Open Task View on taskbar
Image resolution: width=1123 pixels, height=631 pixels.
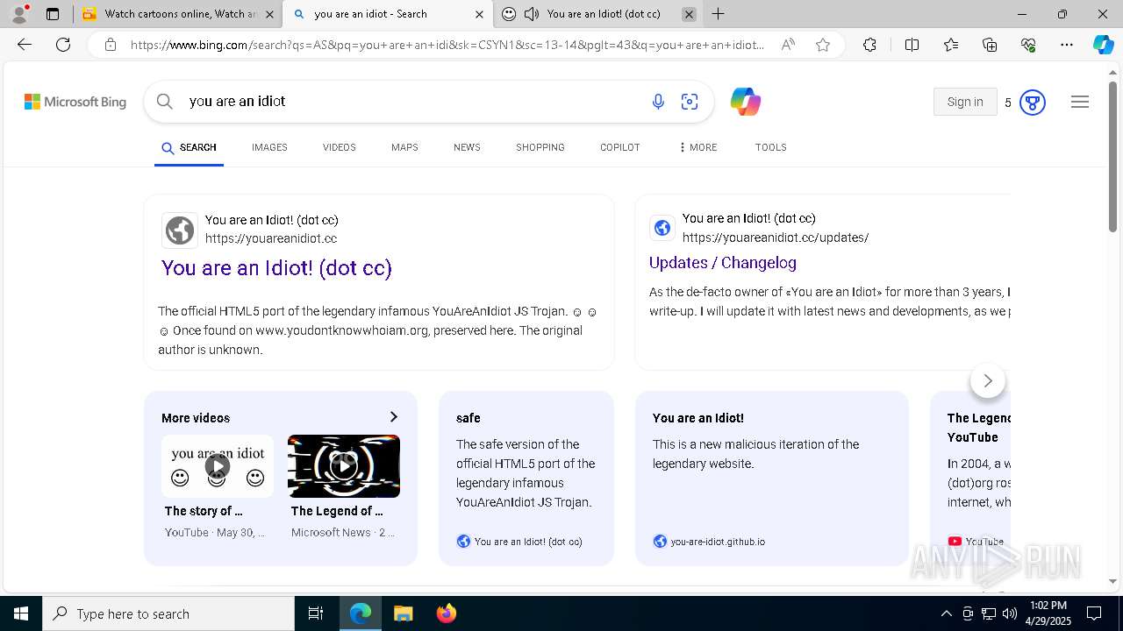point(316,613)
